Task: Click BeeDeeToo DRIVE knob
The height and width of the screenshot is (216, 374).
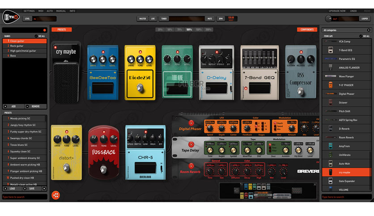Action: click(93, 59)
